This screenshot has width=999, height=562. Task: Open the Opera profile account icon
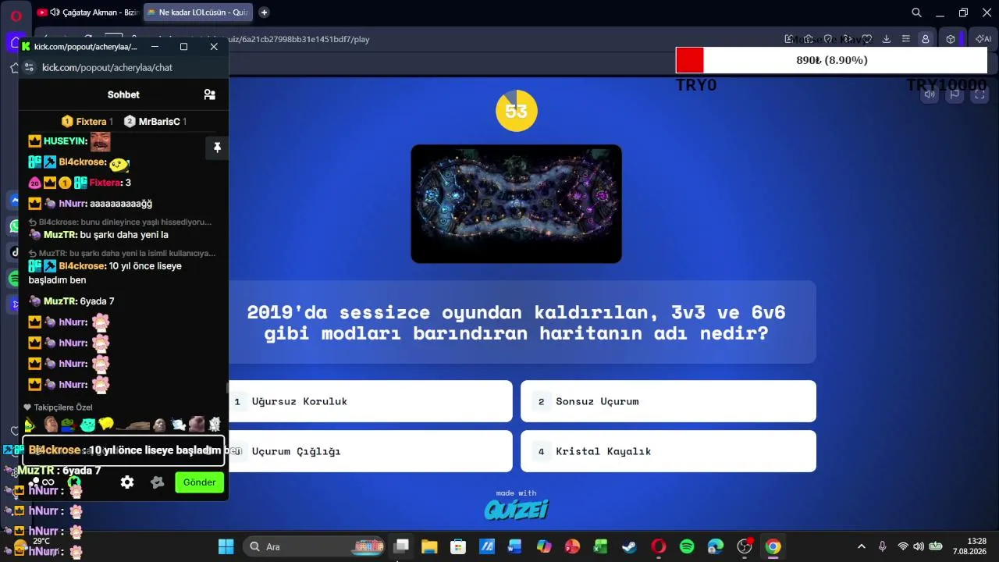click(926, 39)
